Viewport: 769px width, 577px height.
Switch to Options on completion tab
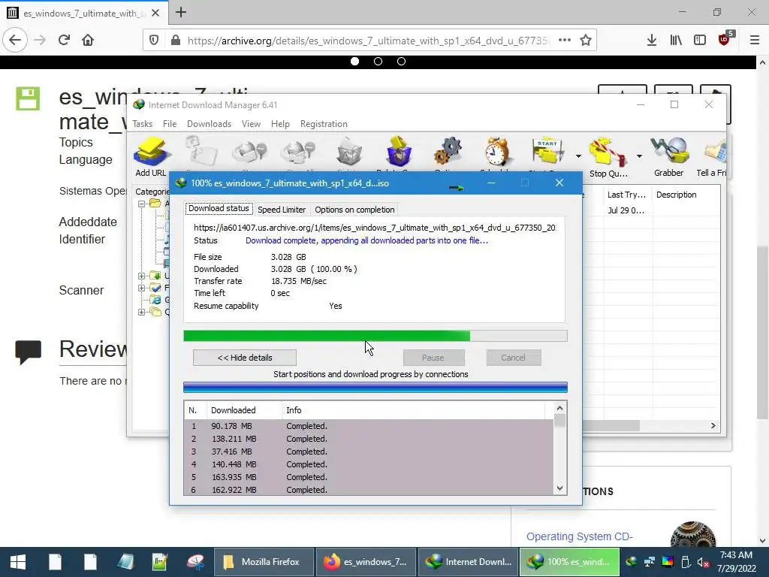(354, 210)
